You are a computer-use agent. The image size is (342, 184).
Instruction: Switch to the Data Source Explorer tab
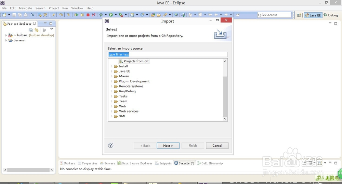pyautogui.click(x=135, y=163)
